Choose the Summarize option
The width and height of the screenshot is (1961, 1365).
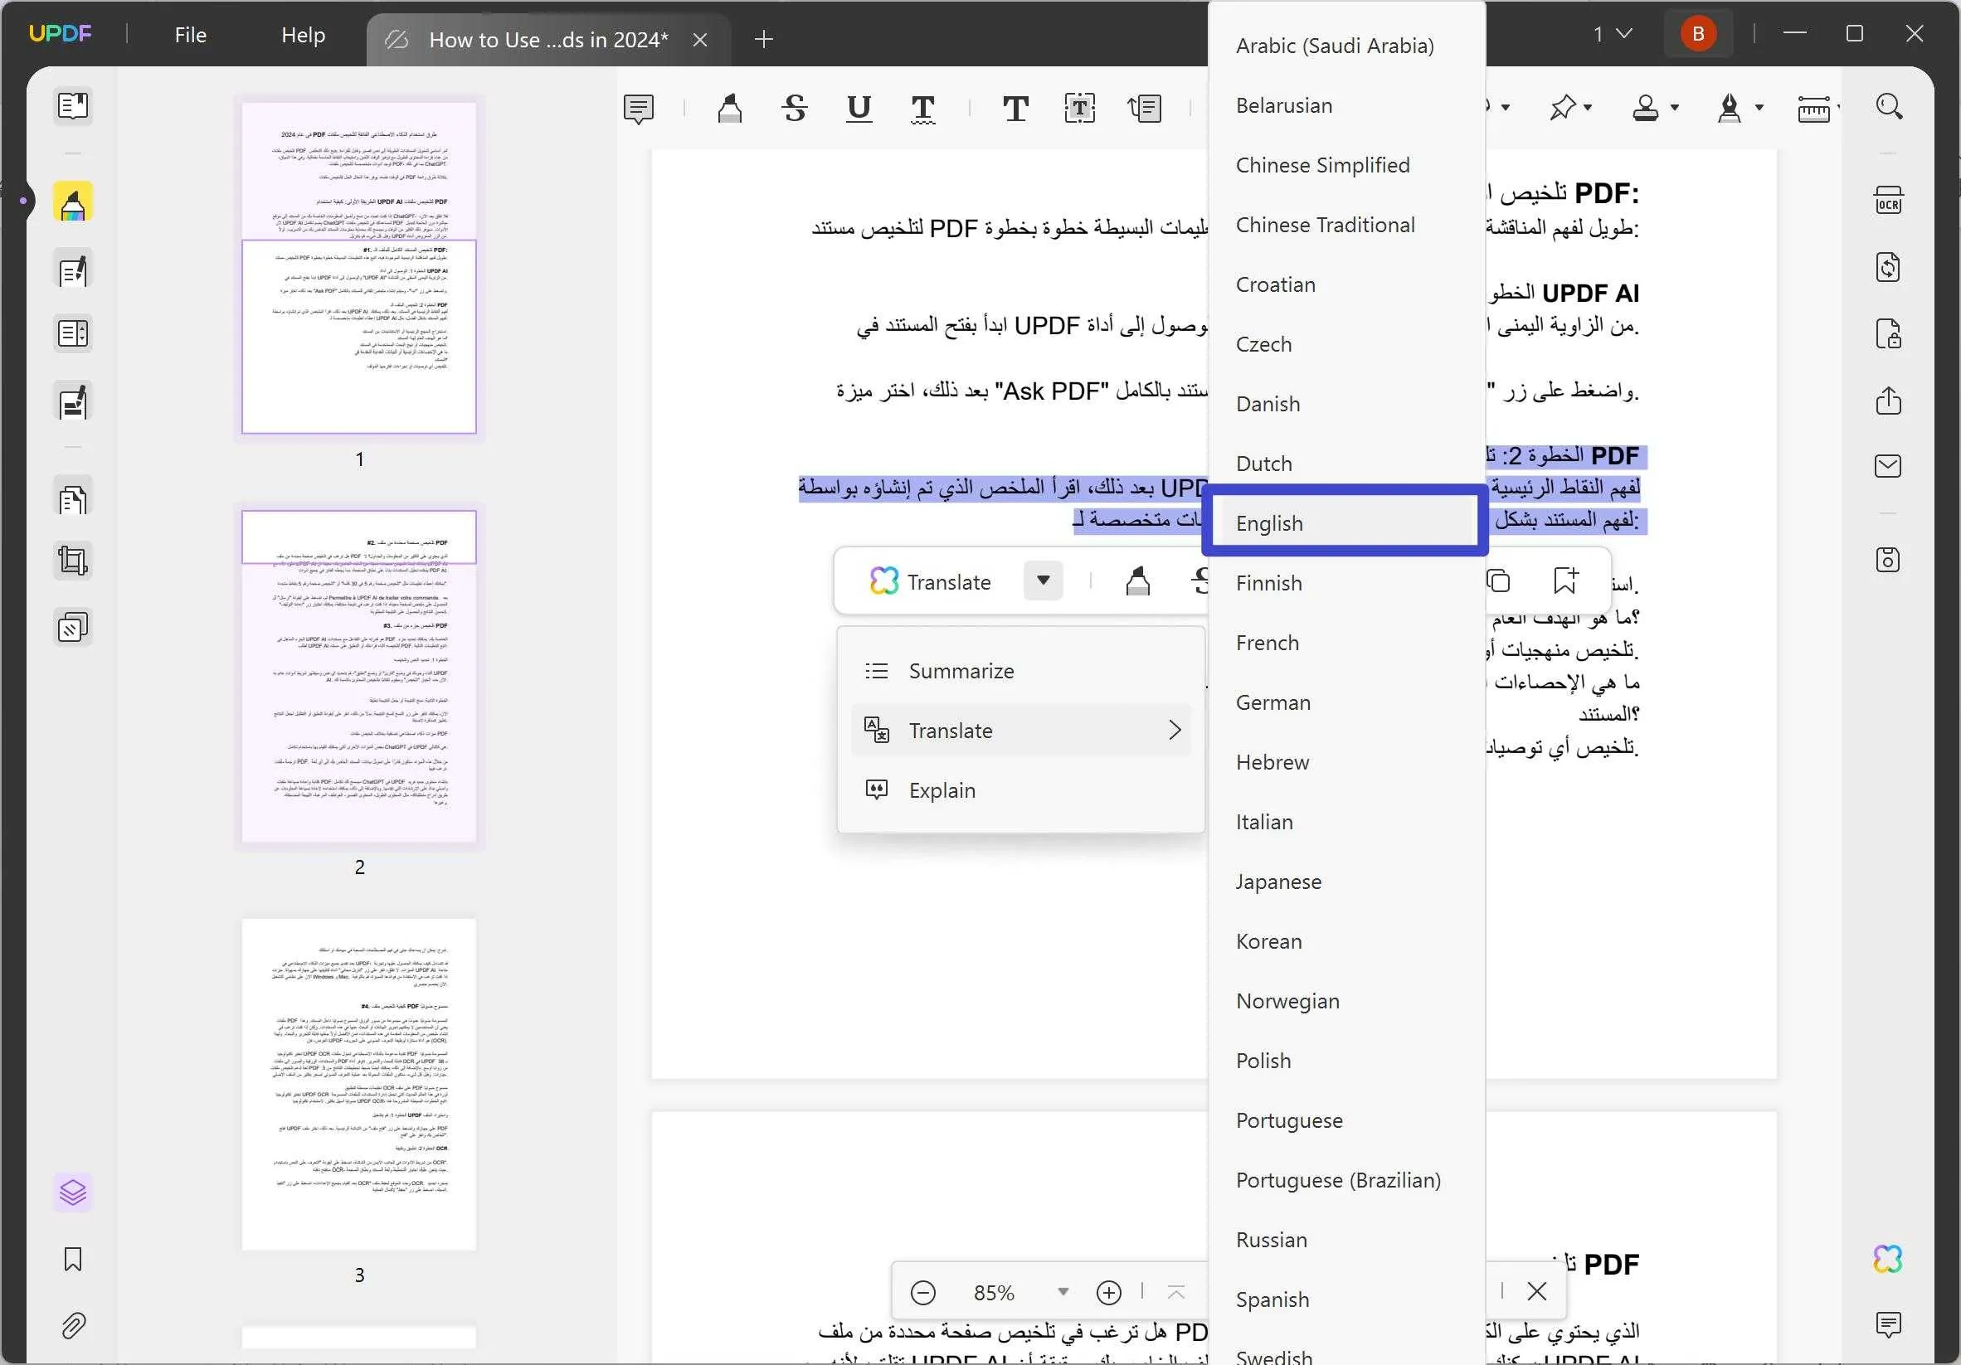(x=961, y=670)
